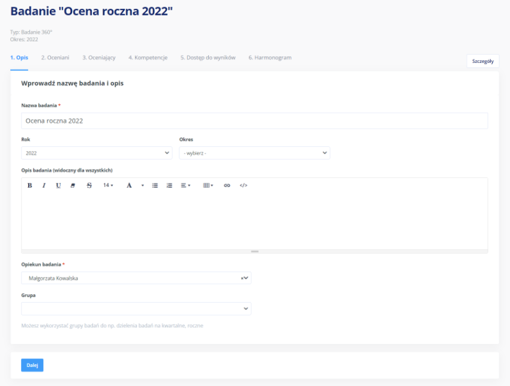Click the 'Wprowadź nazwę badania i opis' heading
This screenshot has width=510, height=386.
coord(72,83)
